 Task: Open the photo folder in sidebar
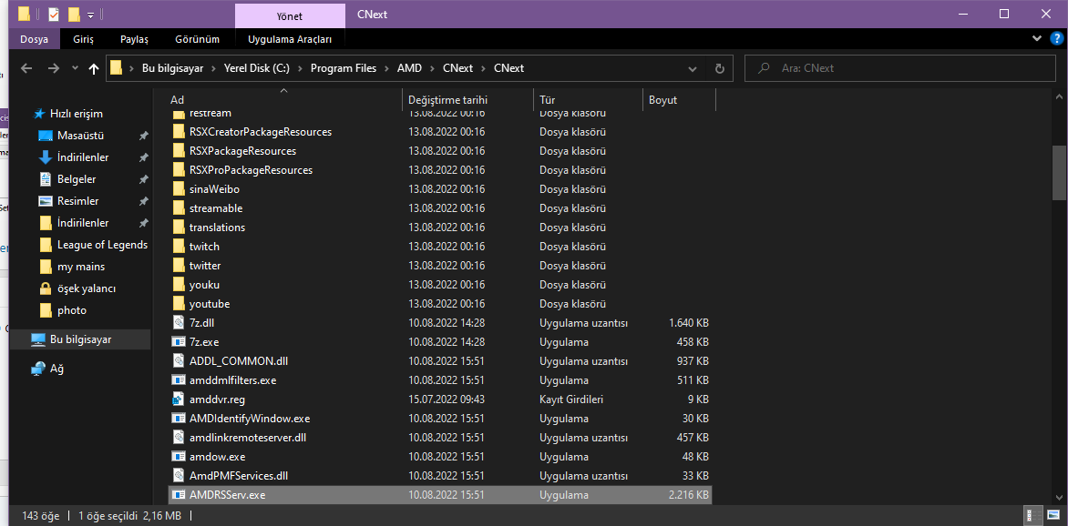(71, 309)
